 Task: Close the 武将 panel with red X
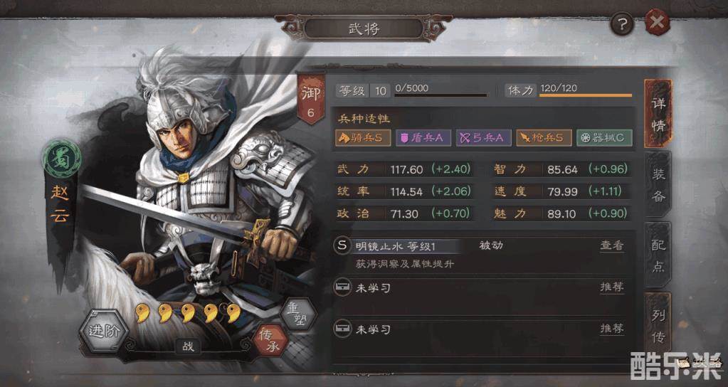658,23
